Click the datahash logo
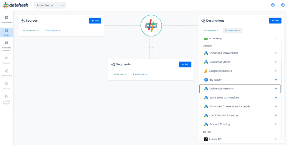 [16, 5]
